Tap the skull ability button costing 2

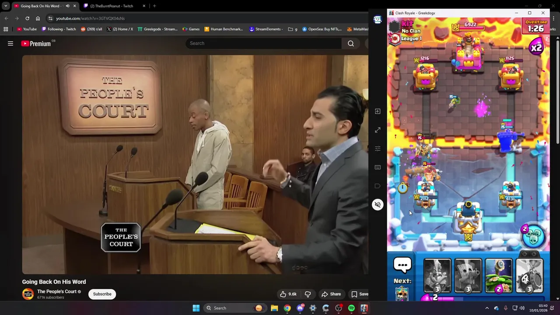[x=533, y=236]
